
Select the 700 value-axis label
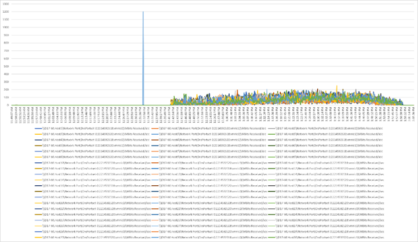(6, 50)
